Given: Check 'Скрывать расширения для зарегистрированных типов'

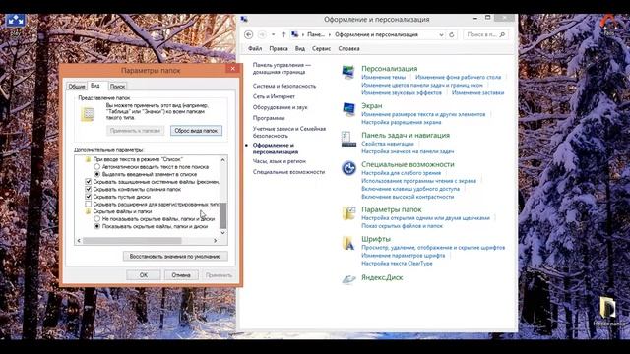Looking at the screenshot, I should [89, 204].
